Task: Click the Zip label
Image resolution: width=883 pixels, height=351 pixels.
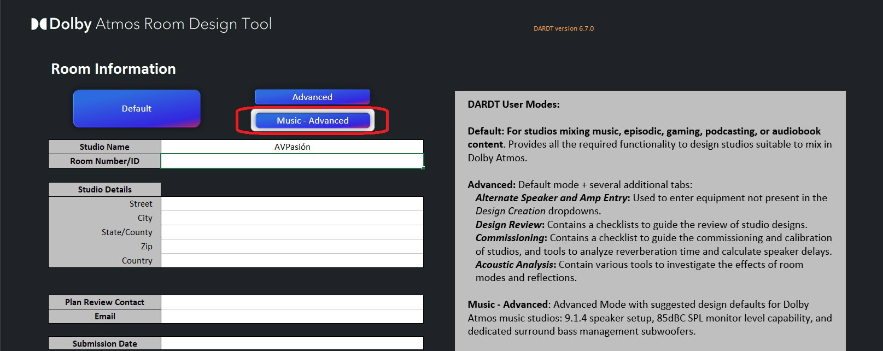Action: (147, 246)
